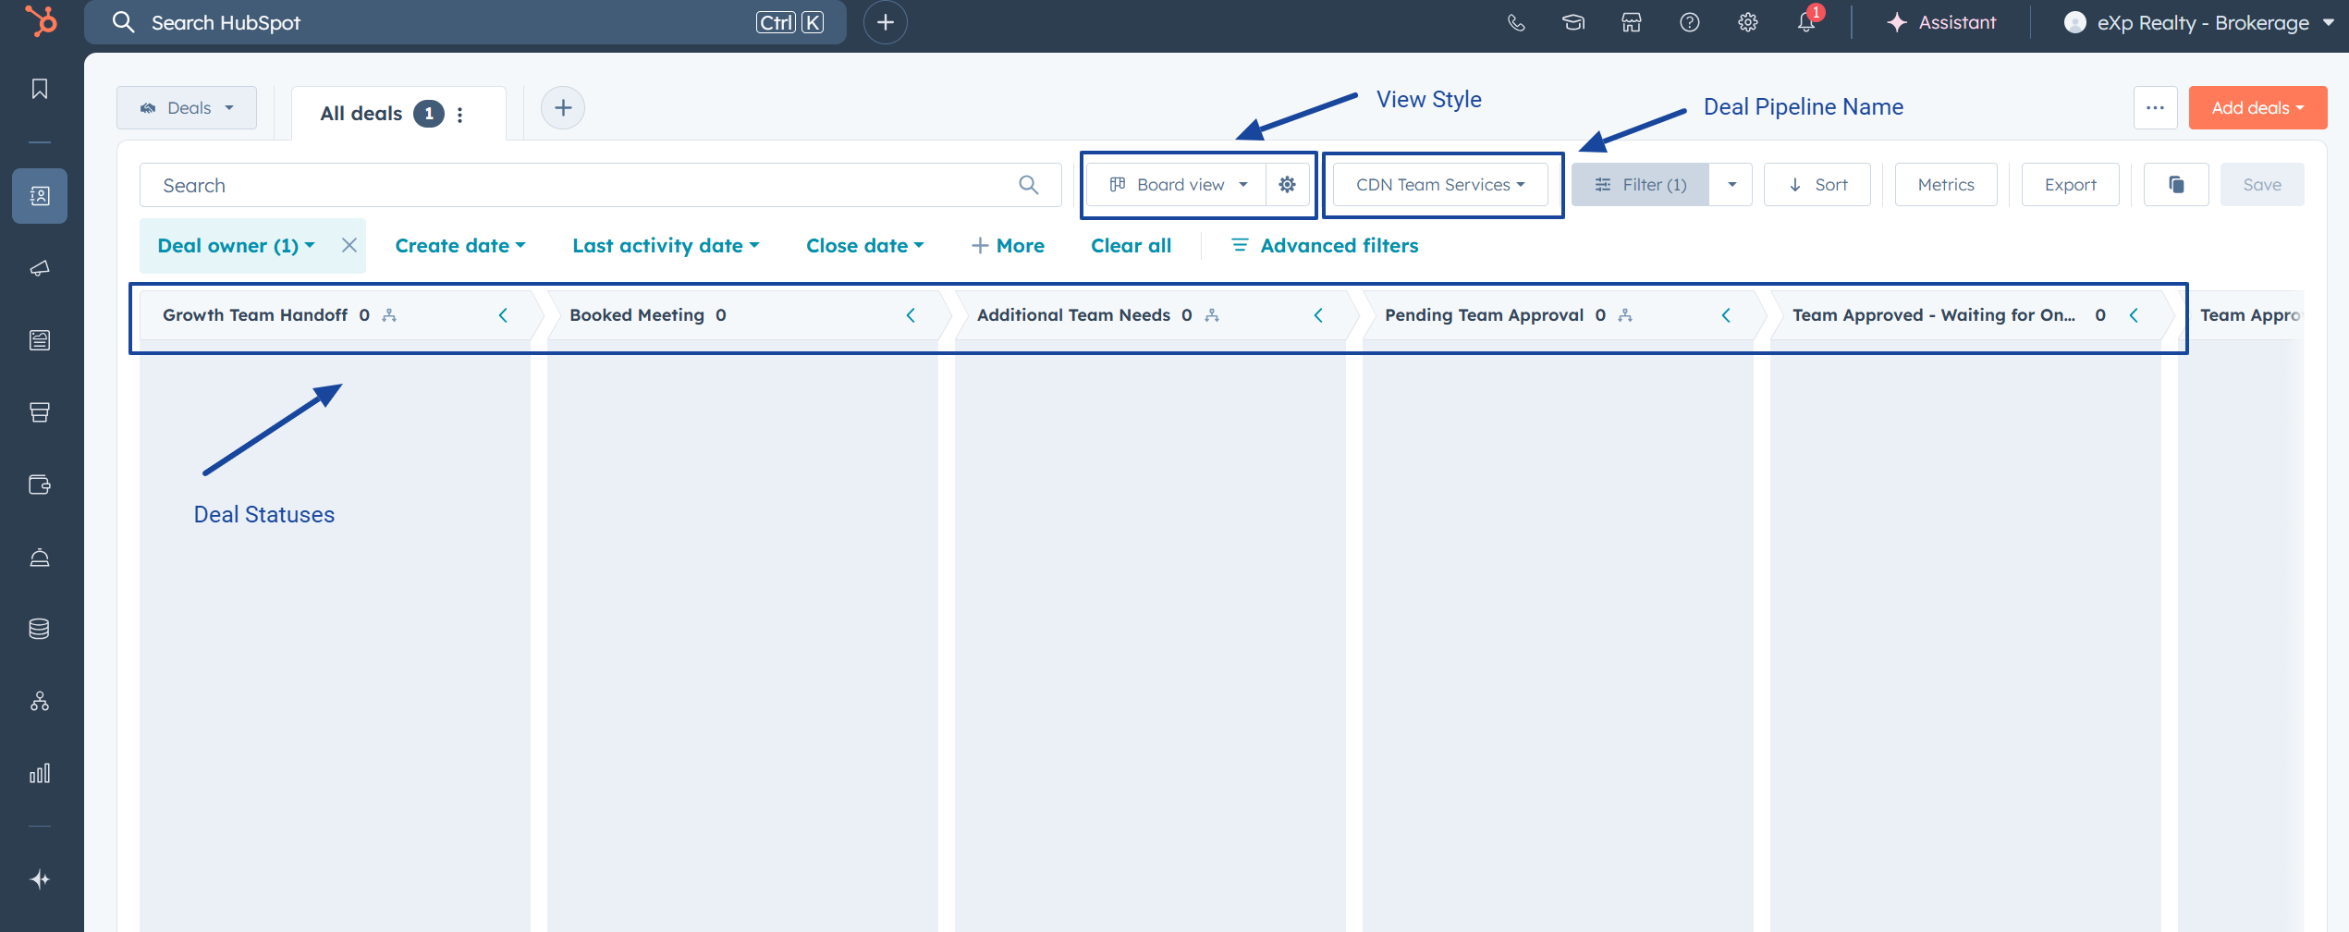Click the HubSpot sprocket logo
Viewport: 2349px width, 932px height.
tap(41, 20)
